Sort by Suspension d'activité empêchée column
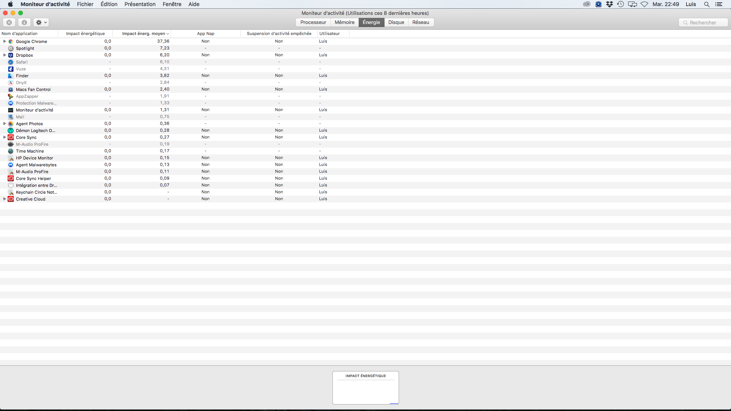 (279, 33)
